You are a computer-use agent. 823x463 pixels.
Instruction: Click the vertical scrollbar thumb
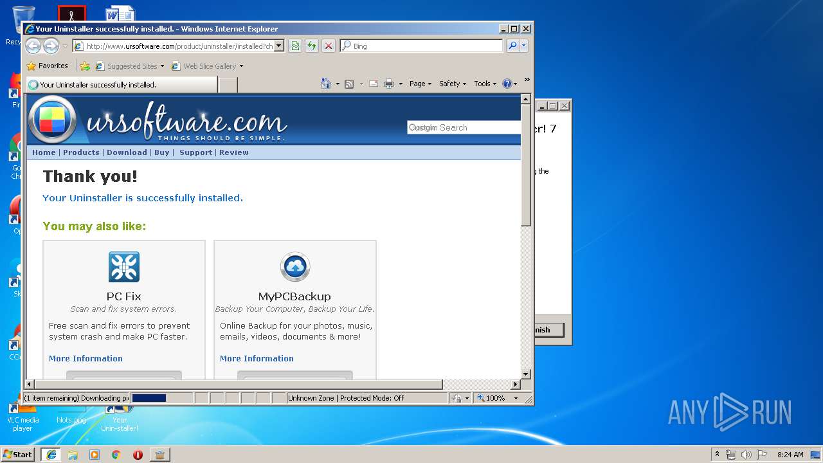[x=526, y=165]
